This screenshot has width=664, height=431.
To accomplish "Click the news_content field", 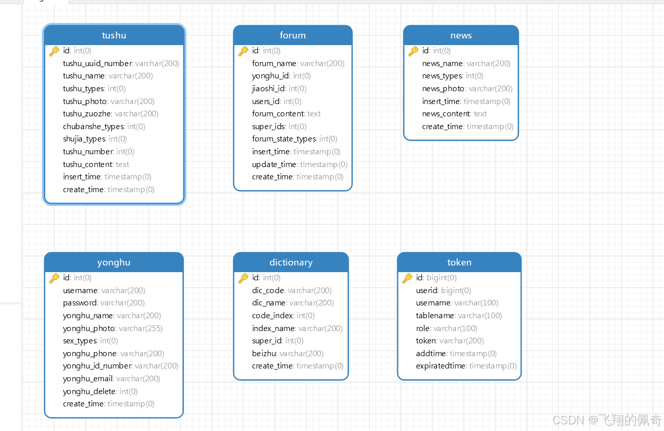I will (x=454, y=114).
